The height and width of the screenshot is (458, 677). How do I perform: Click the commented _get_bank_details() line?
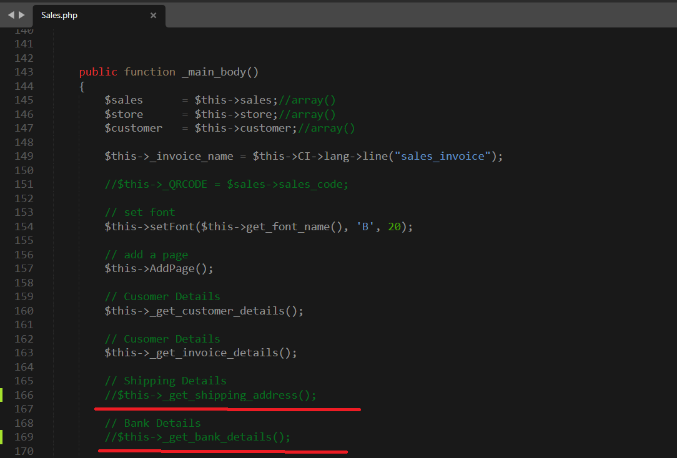[197, 437]
